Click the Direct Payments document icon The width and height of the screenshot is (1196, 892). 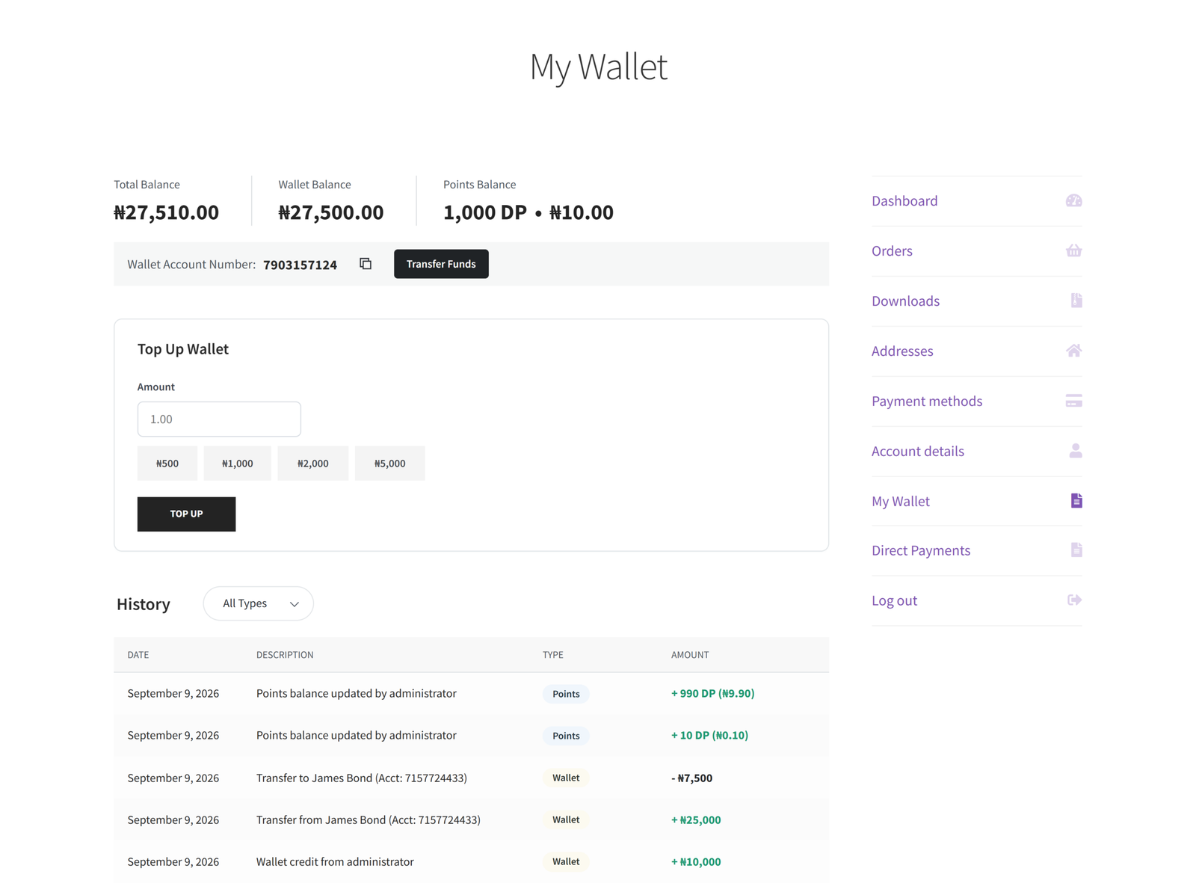point(1076,550)
